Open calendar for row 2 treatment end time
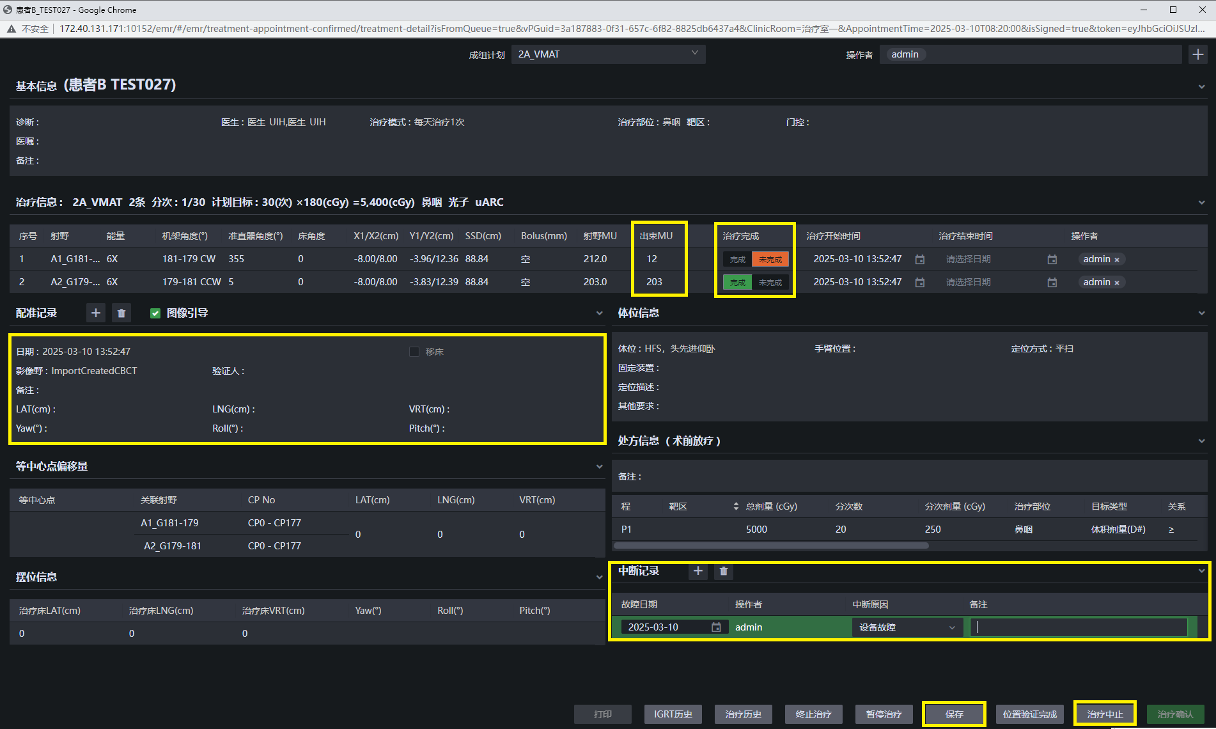1216x729 pixels. (x=1052, y=282)
